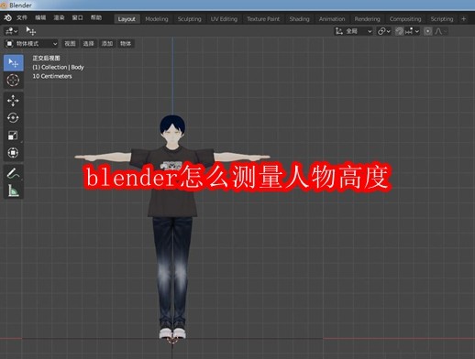Switch to the Modeling workspace tab

point(157,19)
